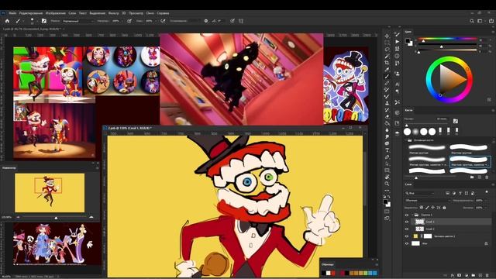
Task: Toggle lock all padlock in Layers panel
Action: click(x=444, y=208)
